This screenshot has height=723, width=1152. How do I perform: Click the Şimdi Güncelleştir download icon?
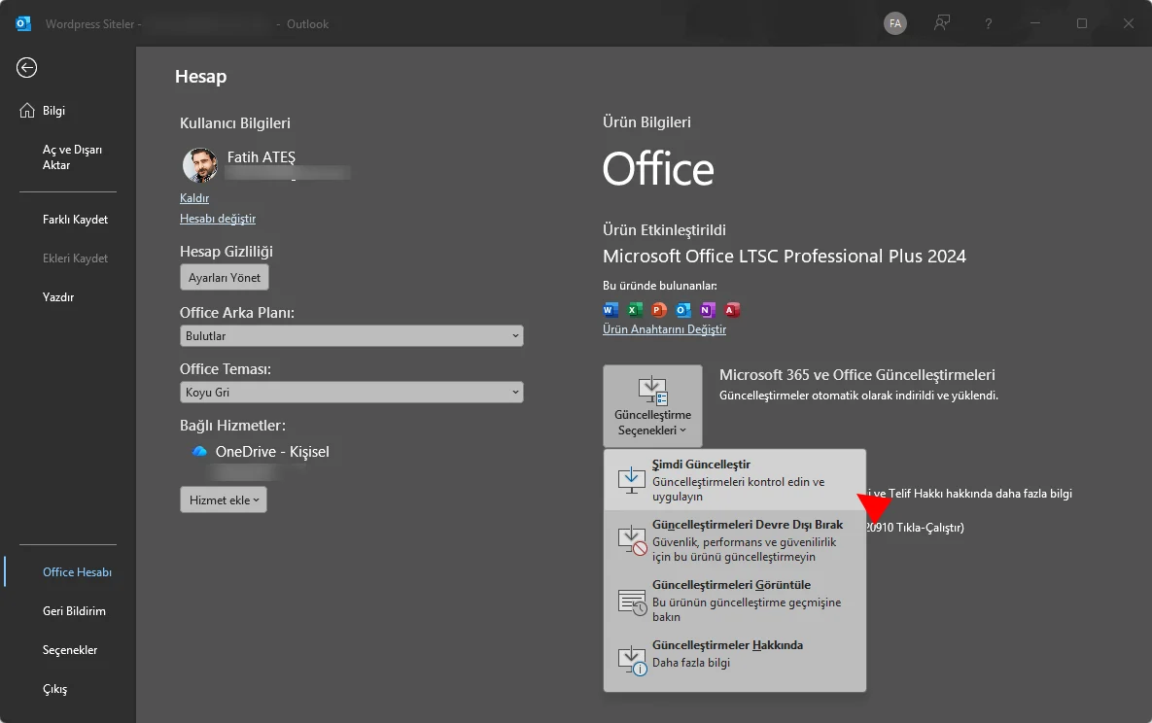tap(631, 480)
